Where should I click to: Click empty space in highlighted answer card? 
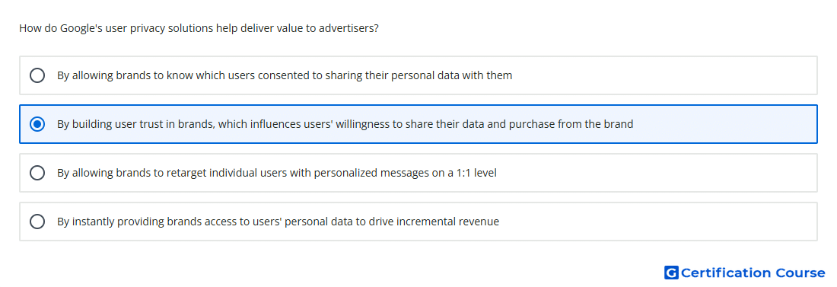click(x=724, y=124)
